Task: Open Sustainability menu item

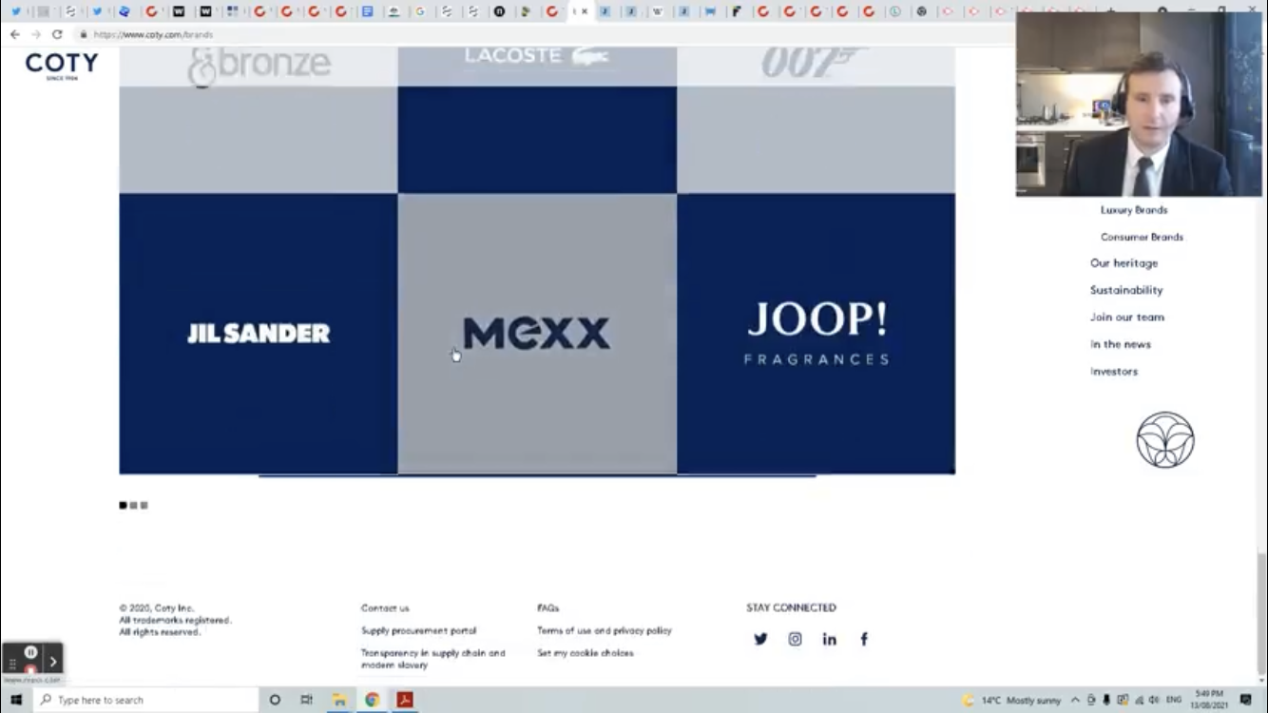Action: coord(1126,290)
